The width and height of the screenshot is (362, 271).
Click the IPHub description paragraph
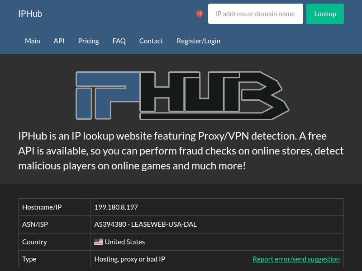click(181, 150)
